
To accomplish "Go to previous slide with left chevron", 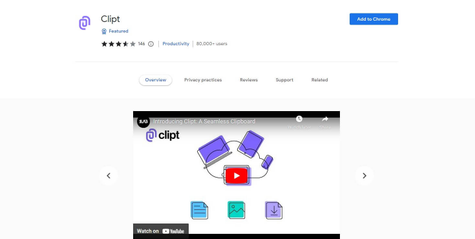I will (109, 176).
